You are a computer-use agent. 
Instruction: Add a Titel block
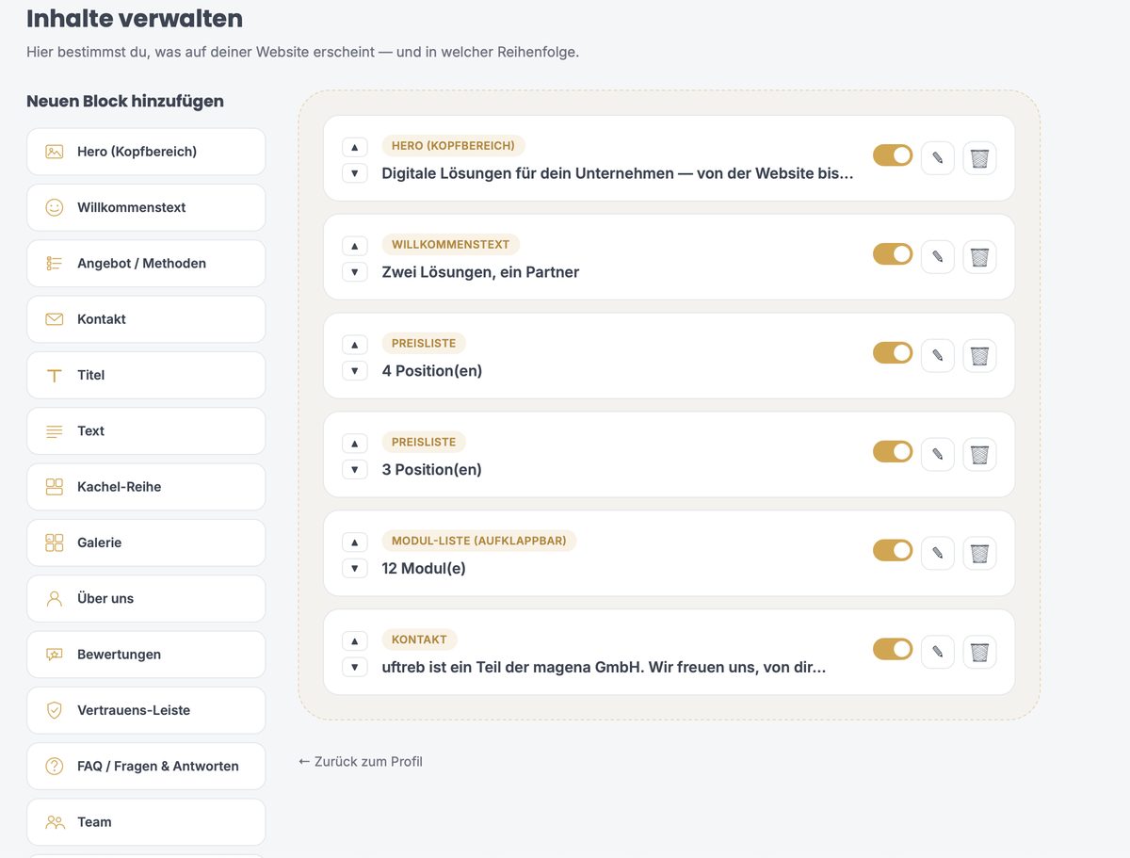coord(146,375)
